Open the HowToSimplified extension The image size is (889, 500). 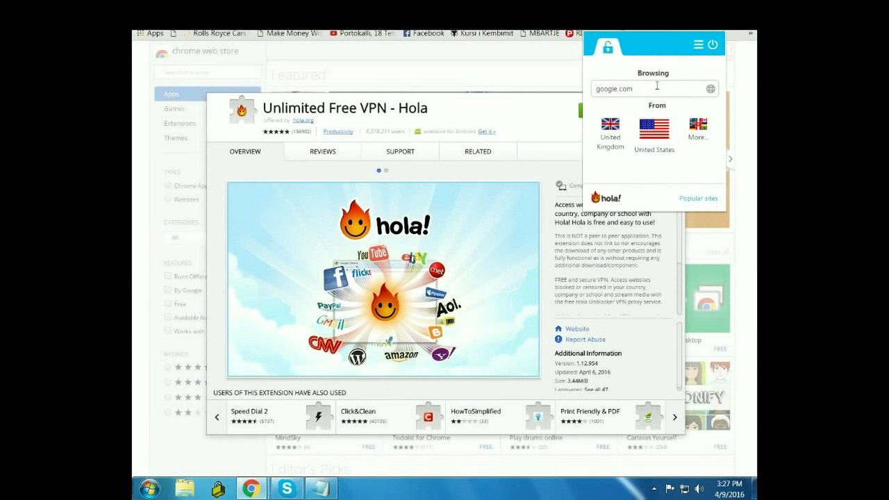tap(501, 417)
